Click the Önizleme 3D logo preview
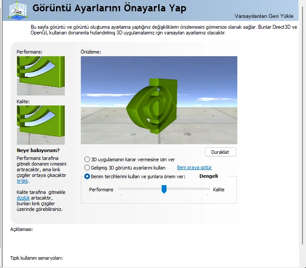Image resolution: width=306 pixels, height=268 pixels. [159, 100]
